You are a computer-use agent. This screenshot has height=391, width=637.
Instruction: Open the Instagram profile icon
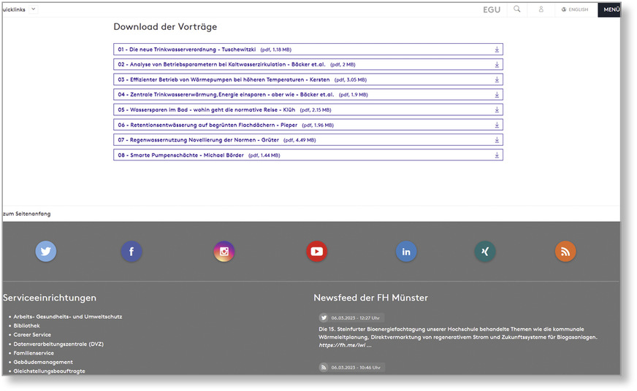click(224, 252)
